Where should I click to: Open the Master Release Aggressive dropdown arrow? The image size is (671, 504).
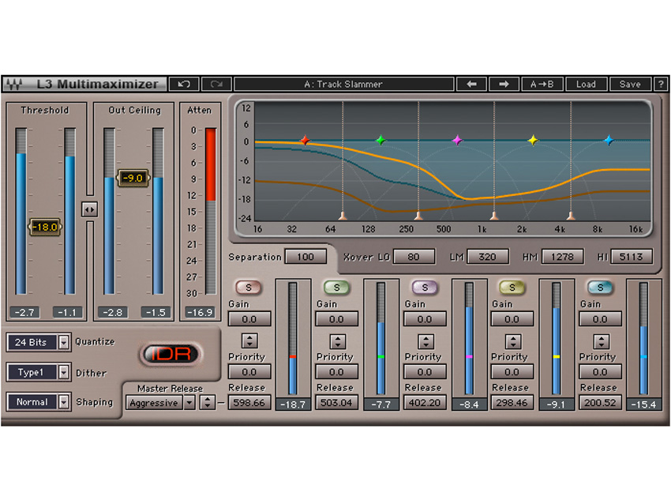tap(189, 403)
